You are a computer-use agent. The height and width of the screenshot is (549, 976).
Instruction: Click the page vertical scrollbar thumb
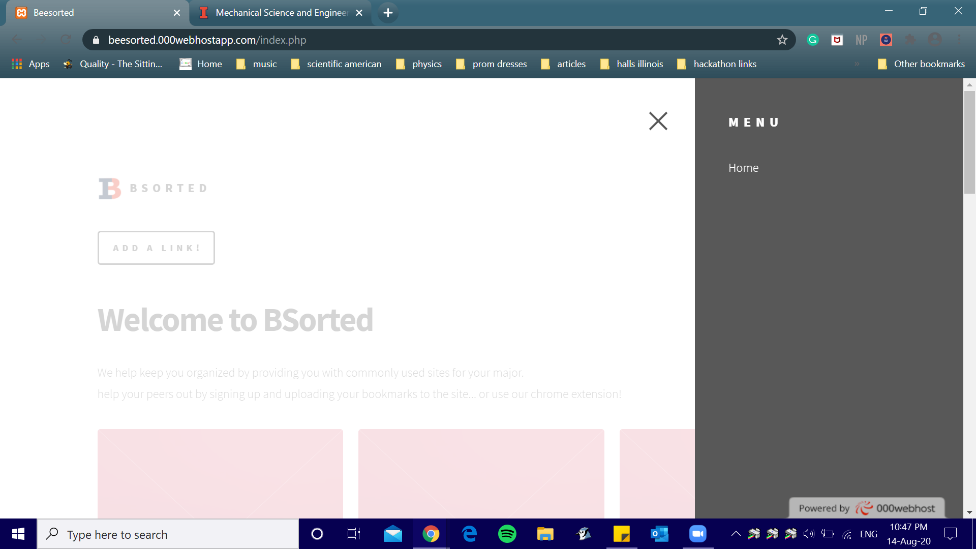969,142
